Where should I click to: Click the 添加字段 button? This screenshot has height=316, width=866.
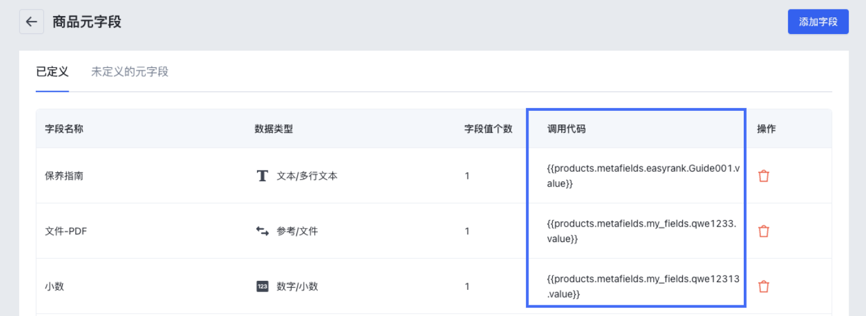818,22
